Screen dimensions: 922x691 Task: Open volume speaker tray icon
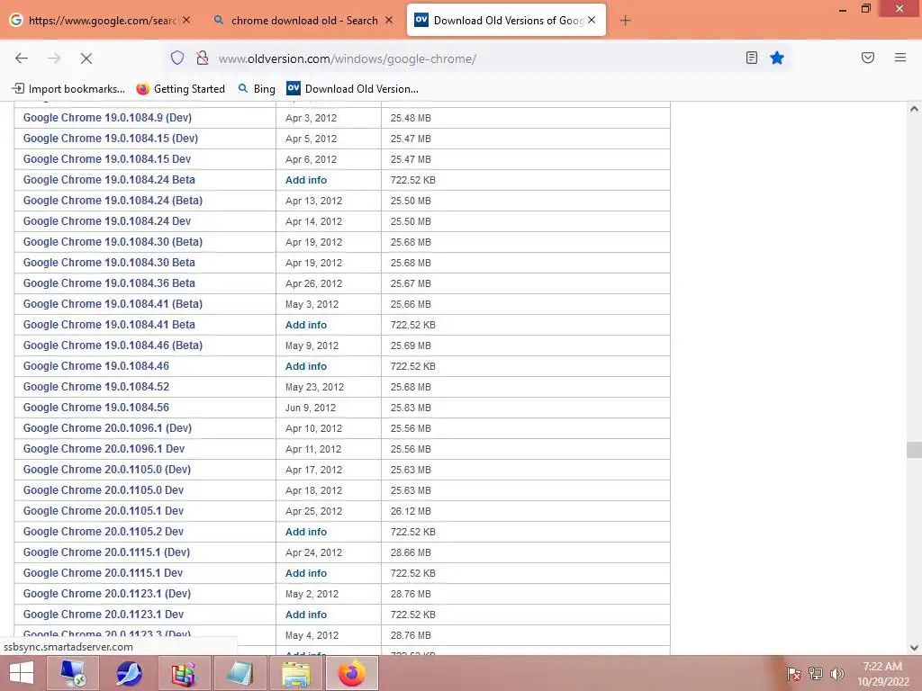coord(837,674)
